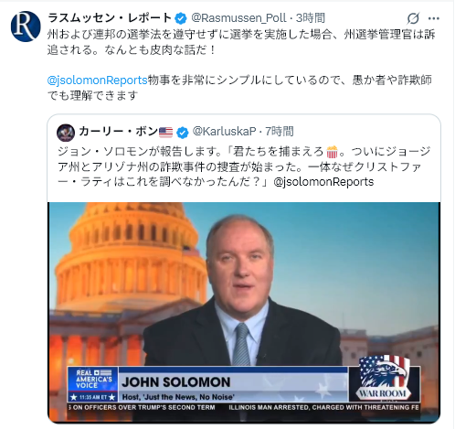Screen dimensions: 455x429
Task: Open the quoted tweet's text body
Action: [244, 166]
